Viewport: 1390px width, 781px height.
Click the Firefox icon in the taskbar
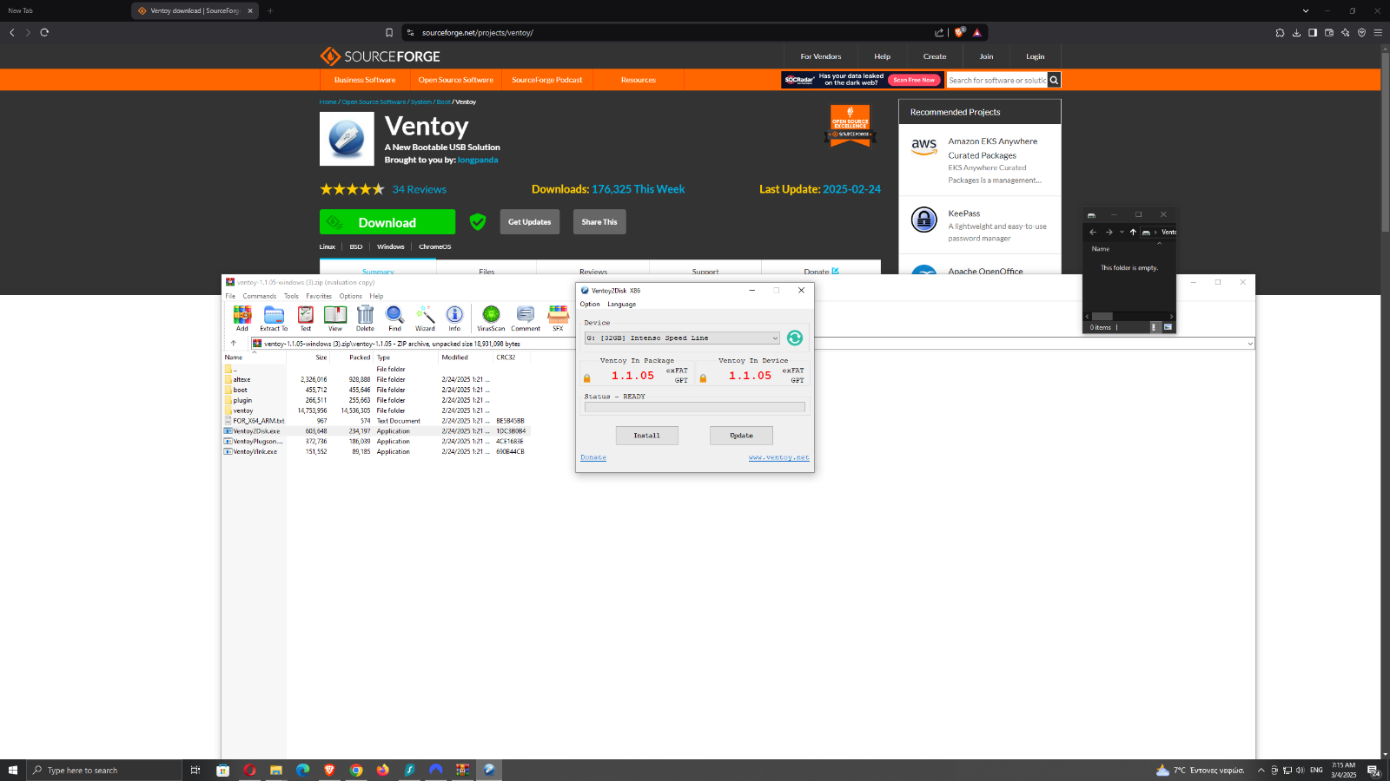coord(383,770)
